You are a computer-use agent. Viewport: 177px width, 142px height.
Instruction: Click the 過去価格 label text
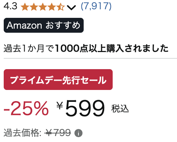23,133
